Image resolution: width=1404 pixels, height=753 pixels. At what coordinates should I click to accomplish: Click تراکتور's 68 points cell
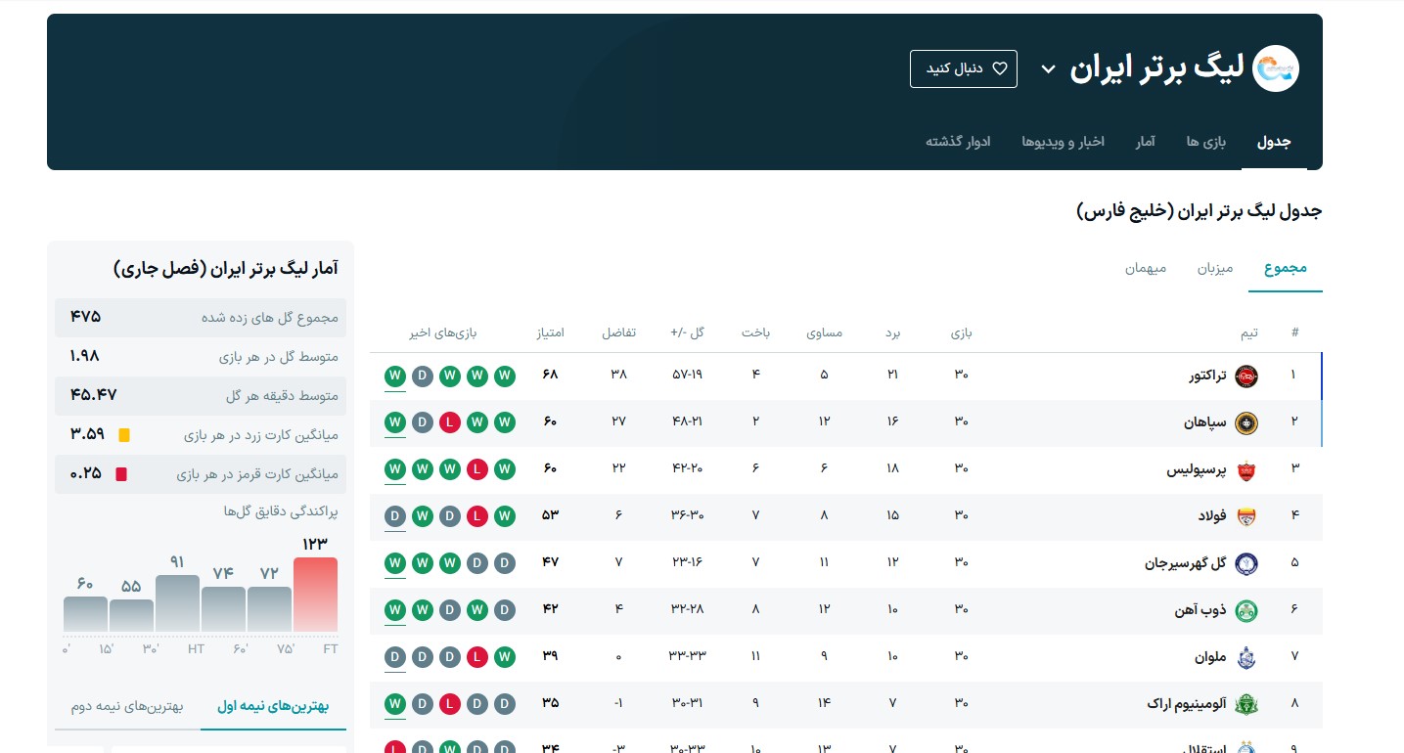click(550, 376)
